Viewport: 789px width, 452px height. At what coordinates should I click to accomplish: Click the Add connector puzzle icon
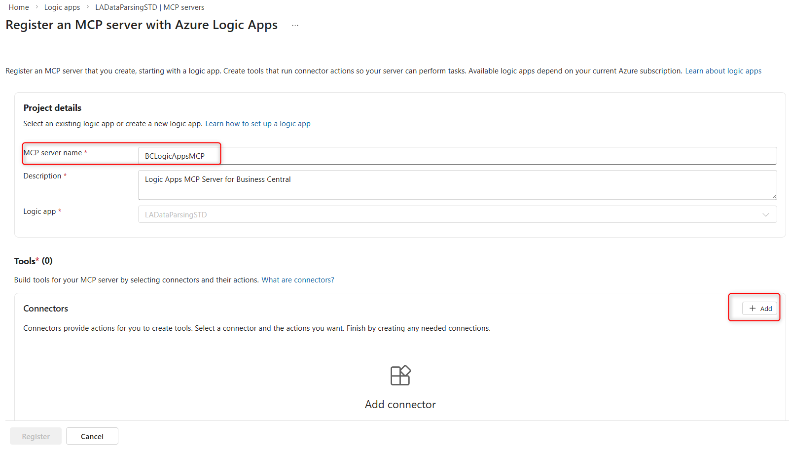(400, 376)
